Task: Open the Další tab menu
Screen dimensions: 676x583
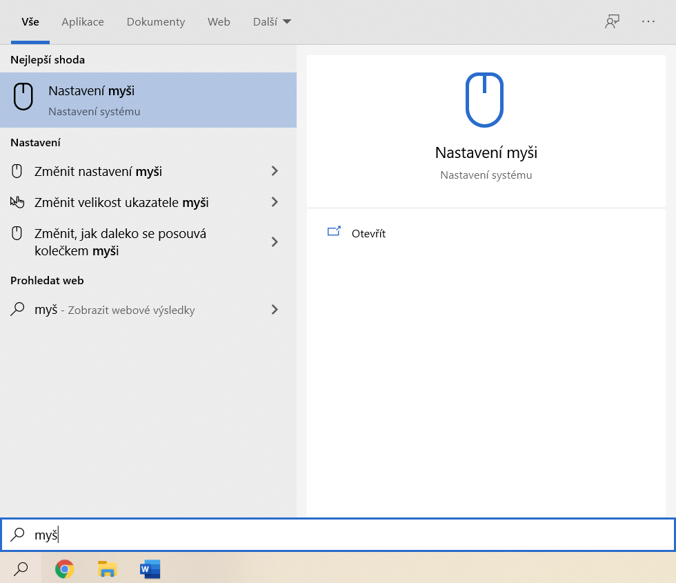Action: [x=272, y=22]
